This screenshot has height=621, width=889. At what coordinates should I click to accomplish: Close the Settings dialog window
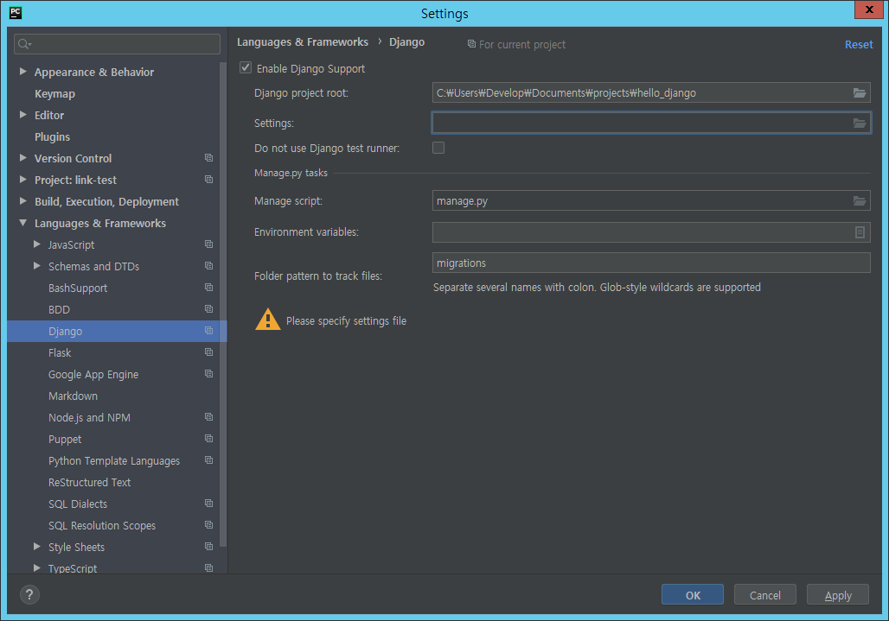pos(869,10)
